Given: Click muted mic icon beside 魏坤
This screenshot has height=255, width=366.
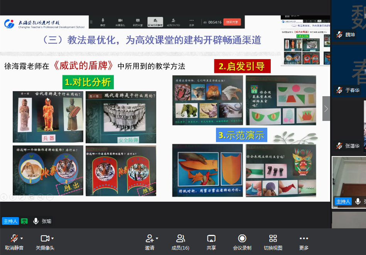Looking at the screenshot, I should pyautogui.click(x=339, y=35).
